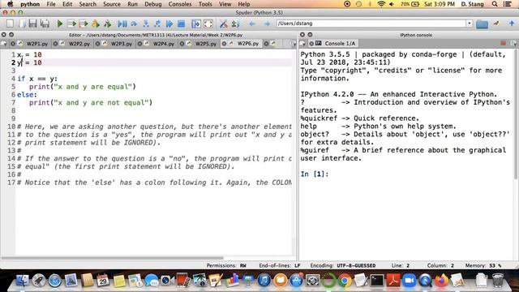Screen dimensions: 519x292
Task: Open the Consoles menu
Action: click(180, 4)
